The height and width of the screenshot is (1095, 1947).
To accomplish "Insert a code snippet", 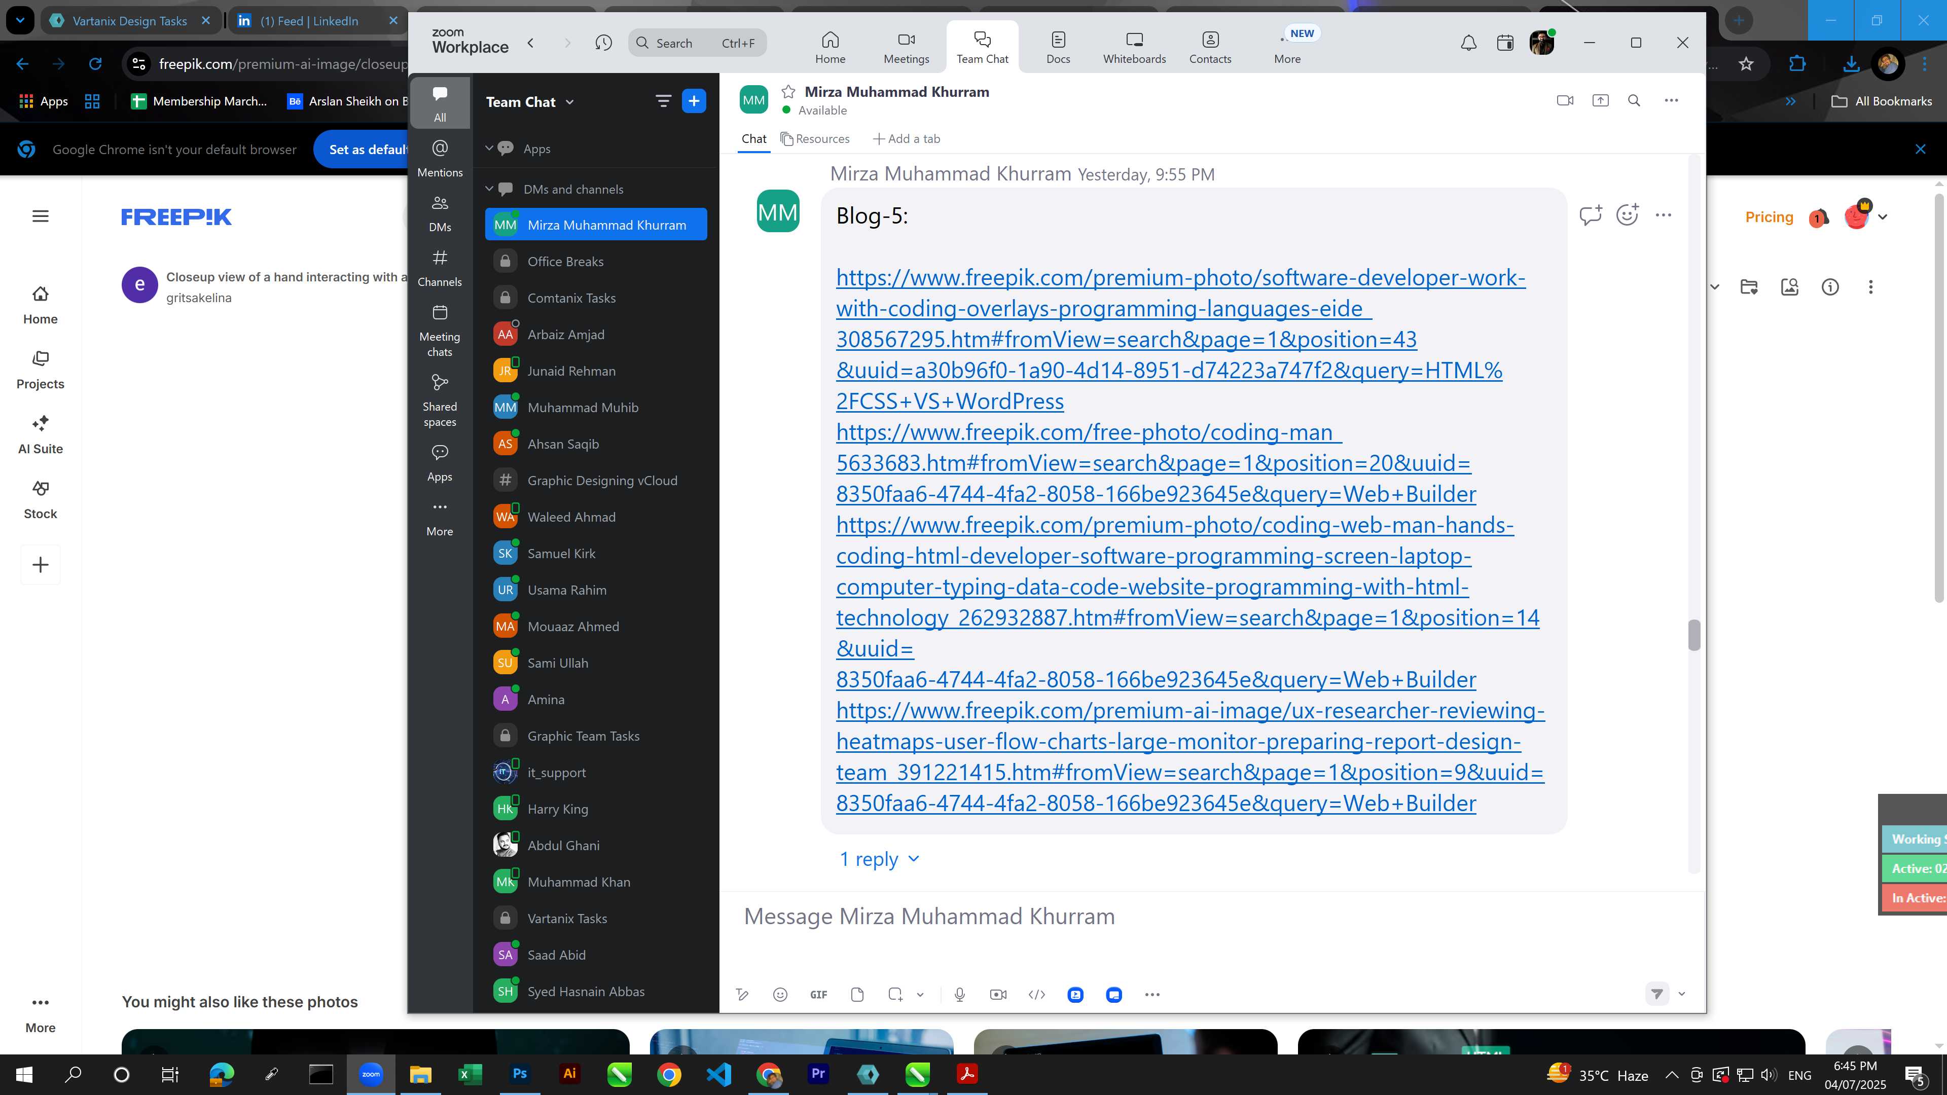I will 1037,995.
